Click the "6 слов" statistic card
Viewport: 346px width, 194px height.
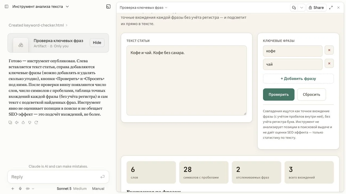click(x=151, y=172)
